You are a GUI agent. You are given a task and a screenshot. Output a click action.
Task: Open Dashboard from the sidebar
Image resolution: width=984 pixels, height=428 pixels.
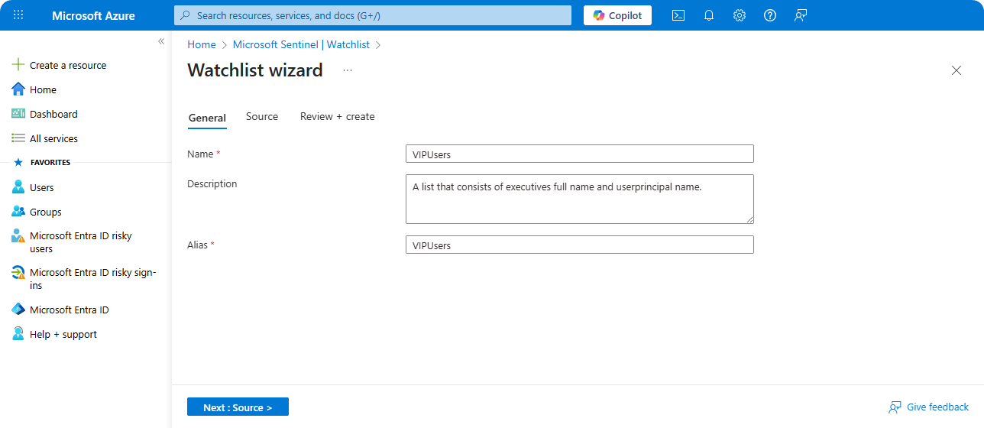(x=53, y=114)
